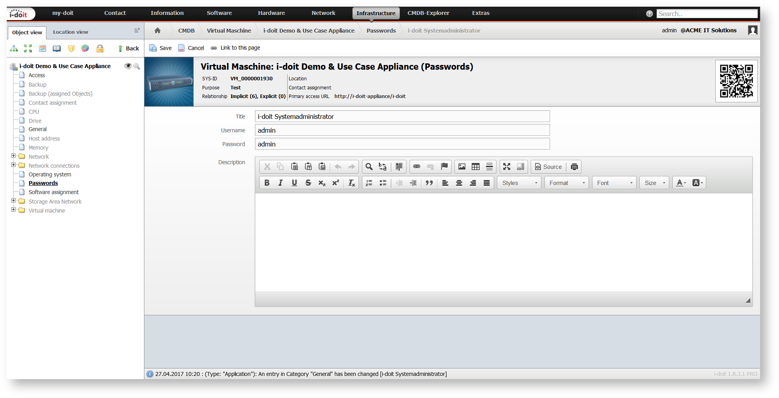Screen dimensions: 779x398
Task: Expand the Virtual machine folder
Action: (13, 210)
